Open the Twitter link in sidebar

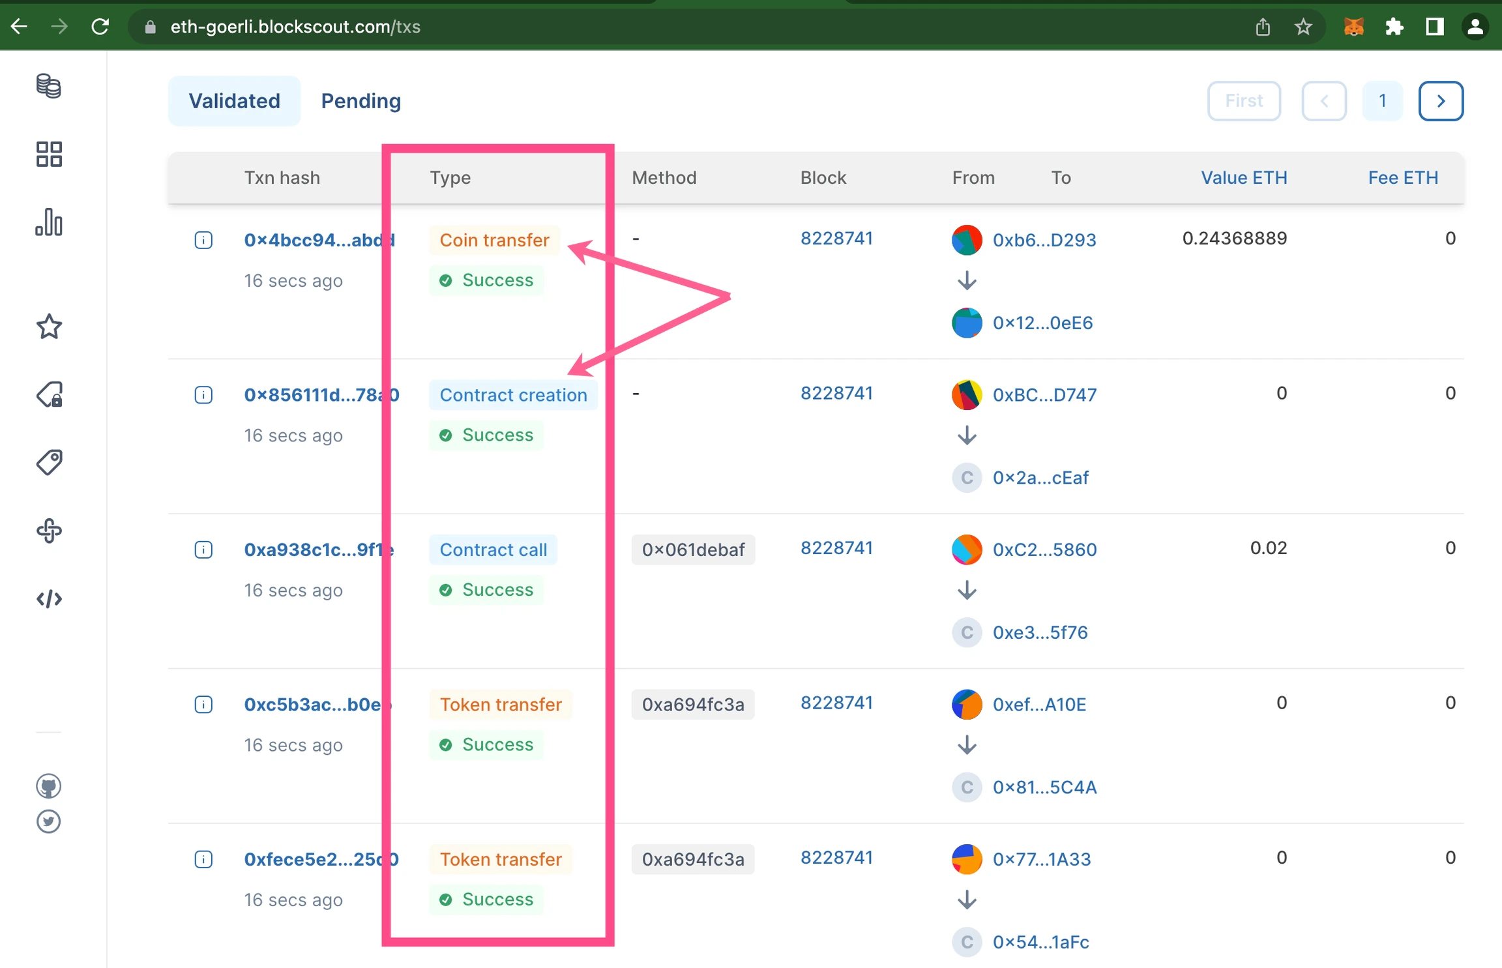[x=49, y=821]
